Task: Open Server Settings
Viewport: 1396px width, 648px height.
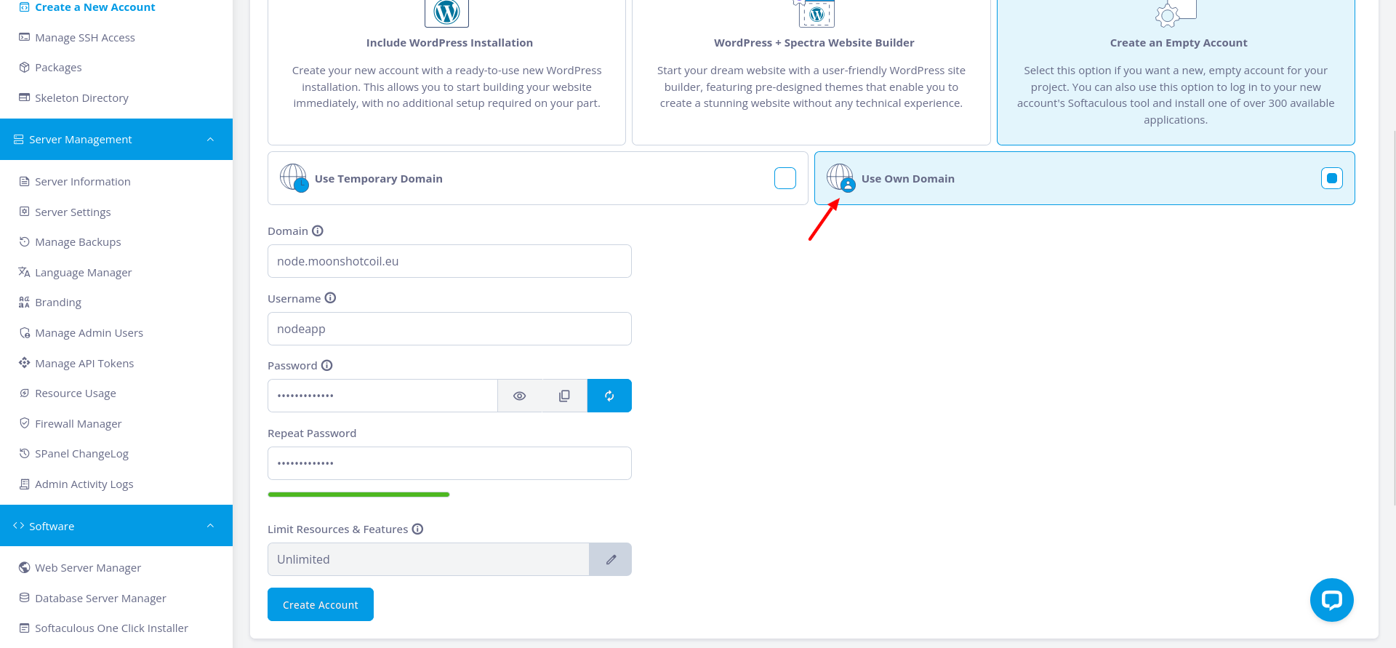Action: point(73,212)
